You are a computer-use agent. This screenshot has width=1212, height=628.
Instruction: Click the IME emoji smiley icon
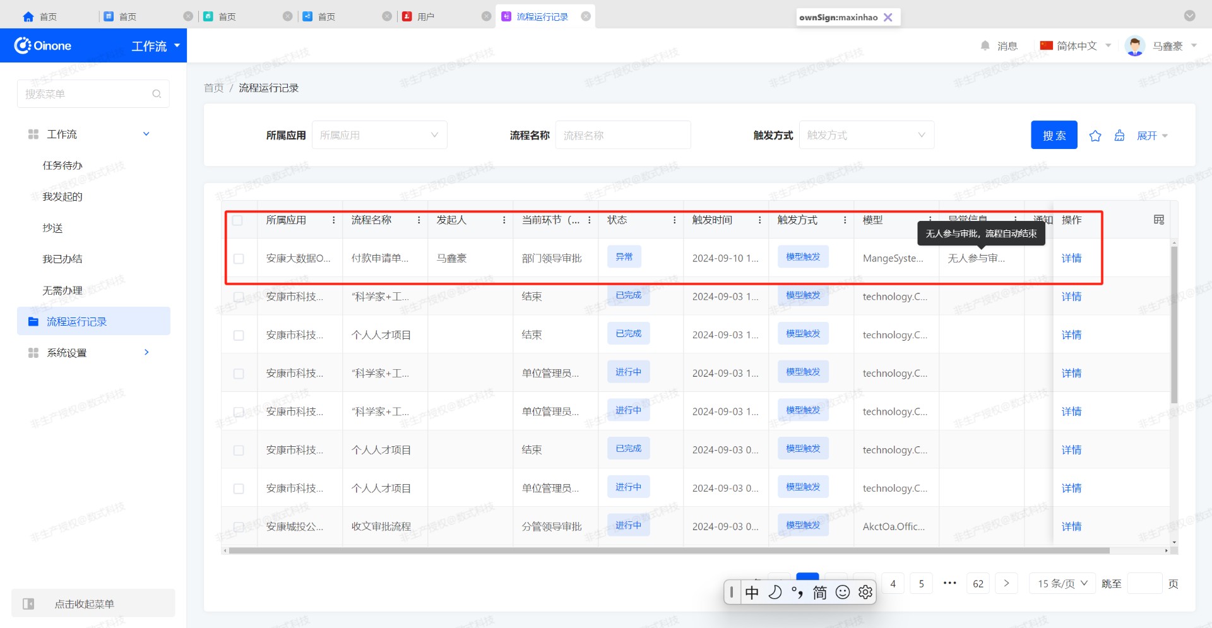click(x=843, y=592)
